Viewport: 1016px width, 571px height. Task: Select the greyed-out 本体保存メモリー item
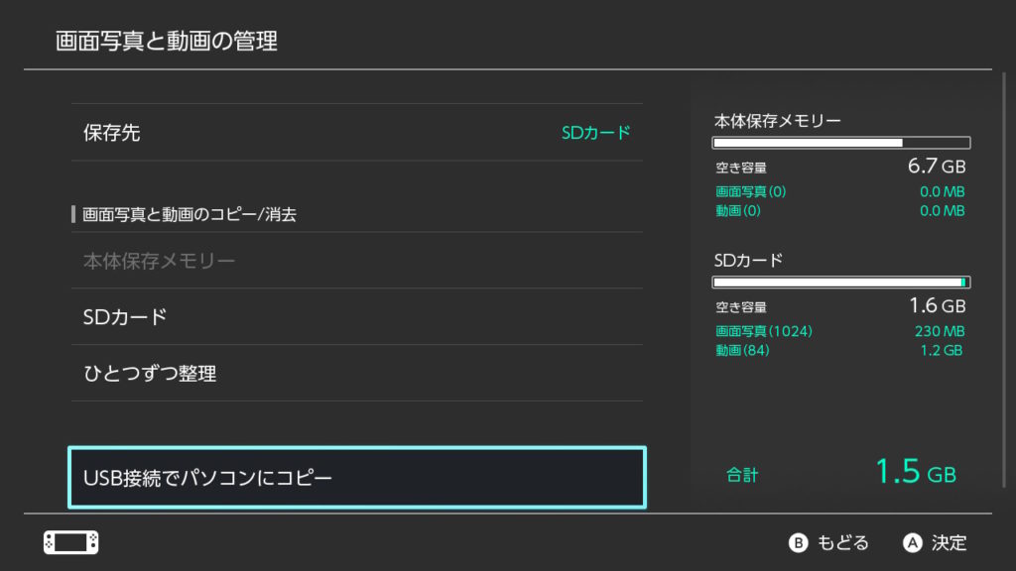357,261
